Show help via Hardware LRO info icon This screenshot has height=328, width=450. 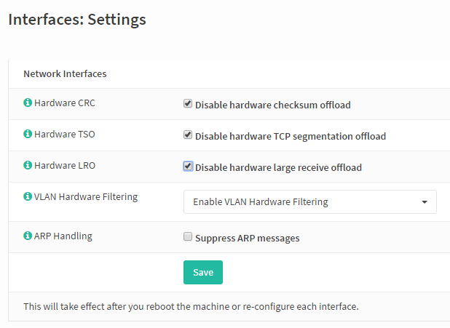[x=28, y=165]
